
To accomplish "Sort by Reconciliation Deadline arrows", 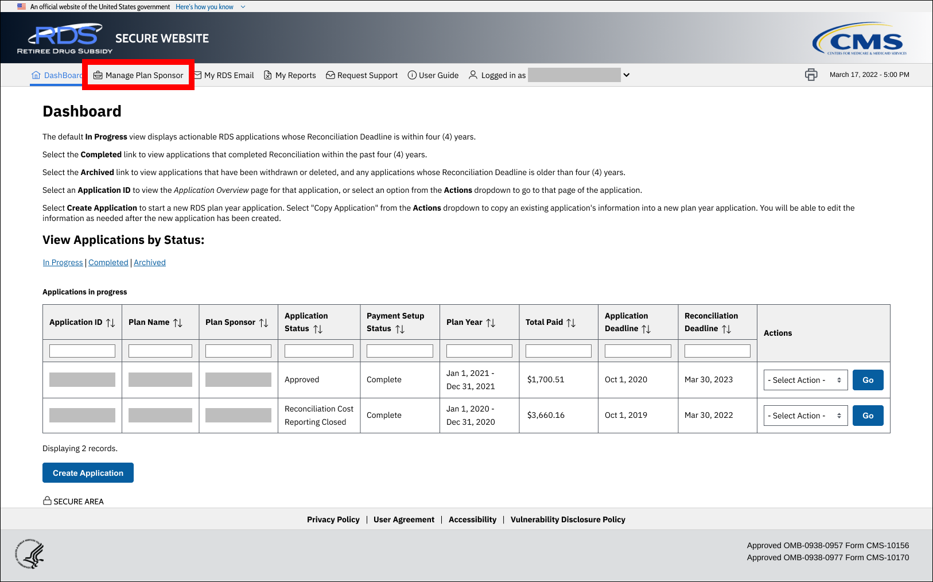I will (x=726, y=329).
